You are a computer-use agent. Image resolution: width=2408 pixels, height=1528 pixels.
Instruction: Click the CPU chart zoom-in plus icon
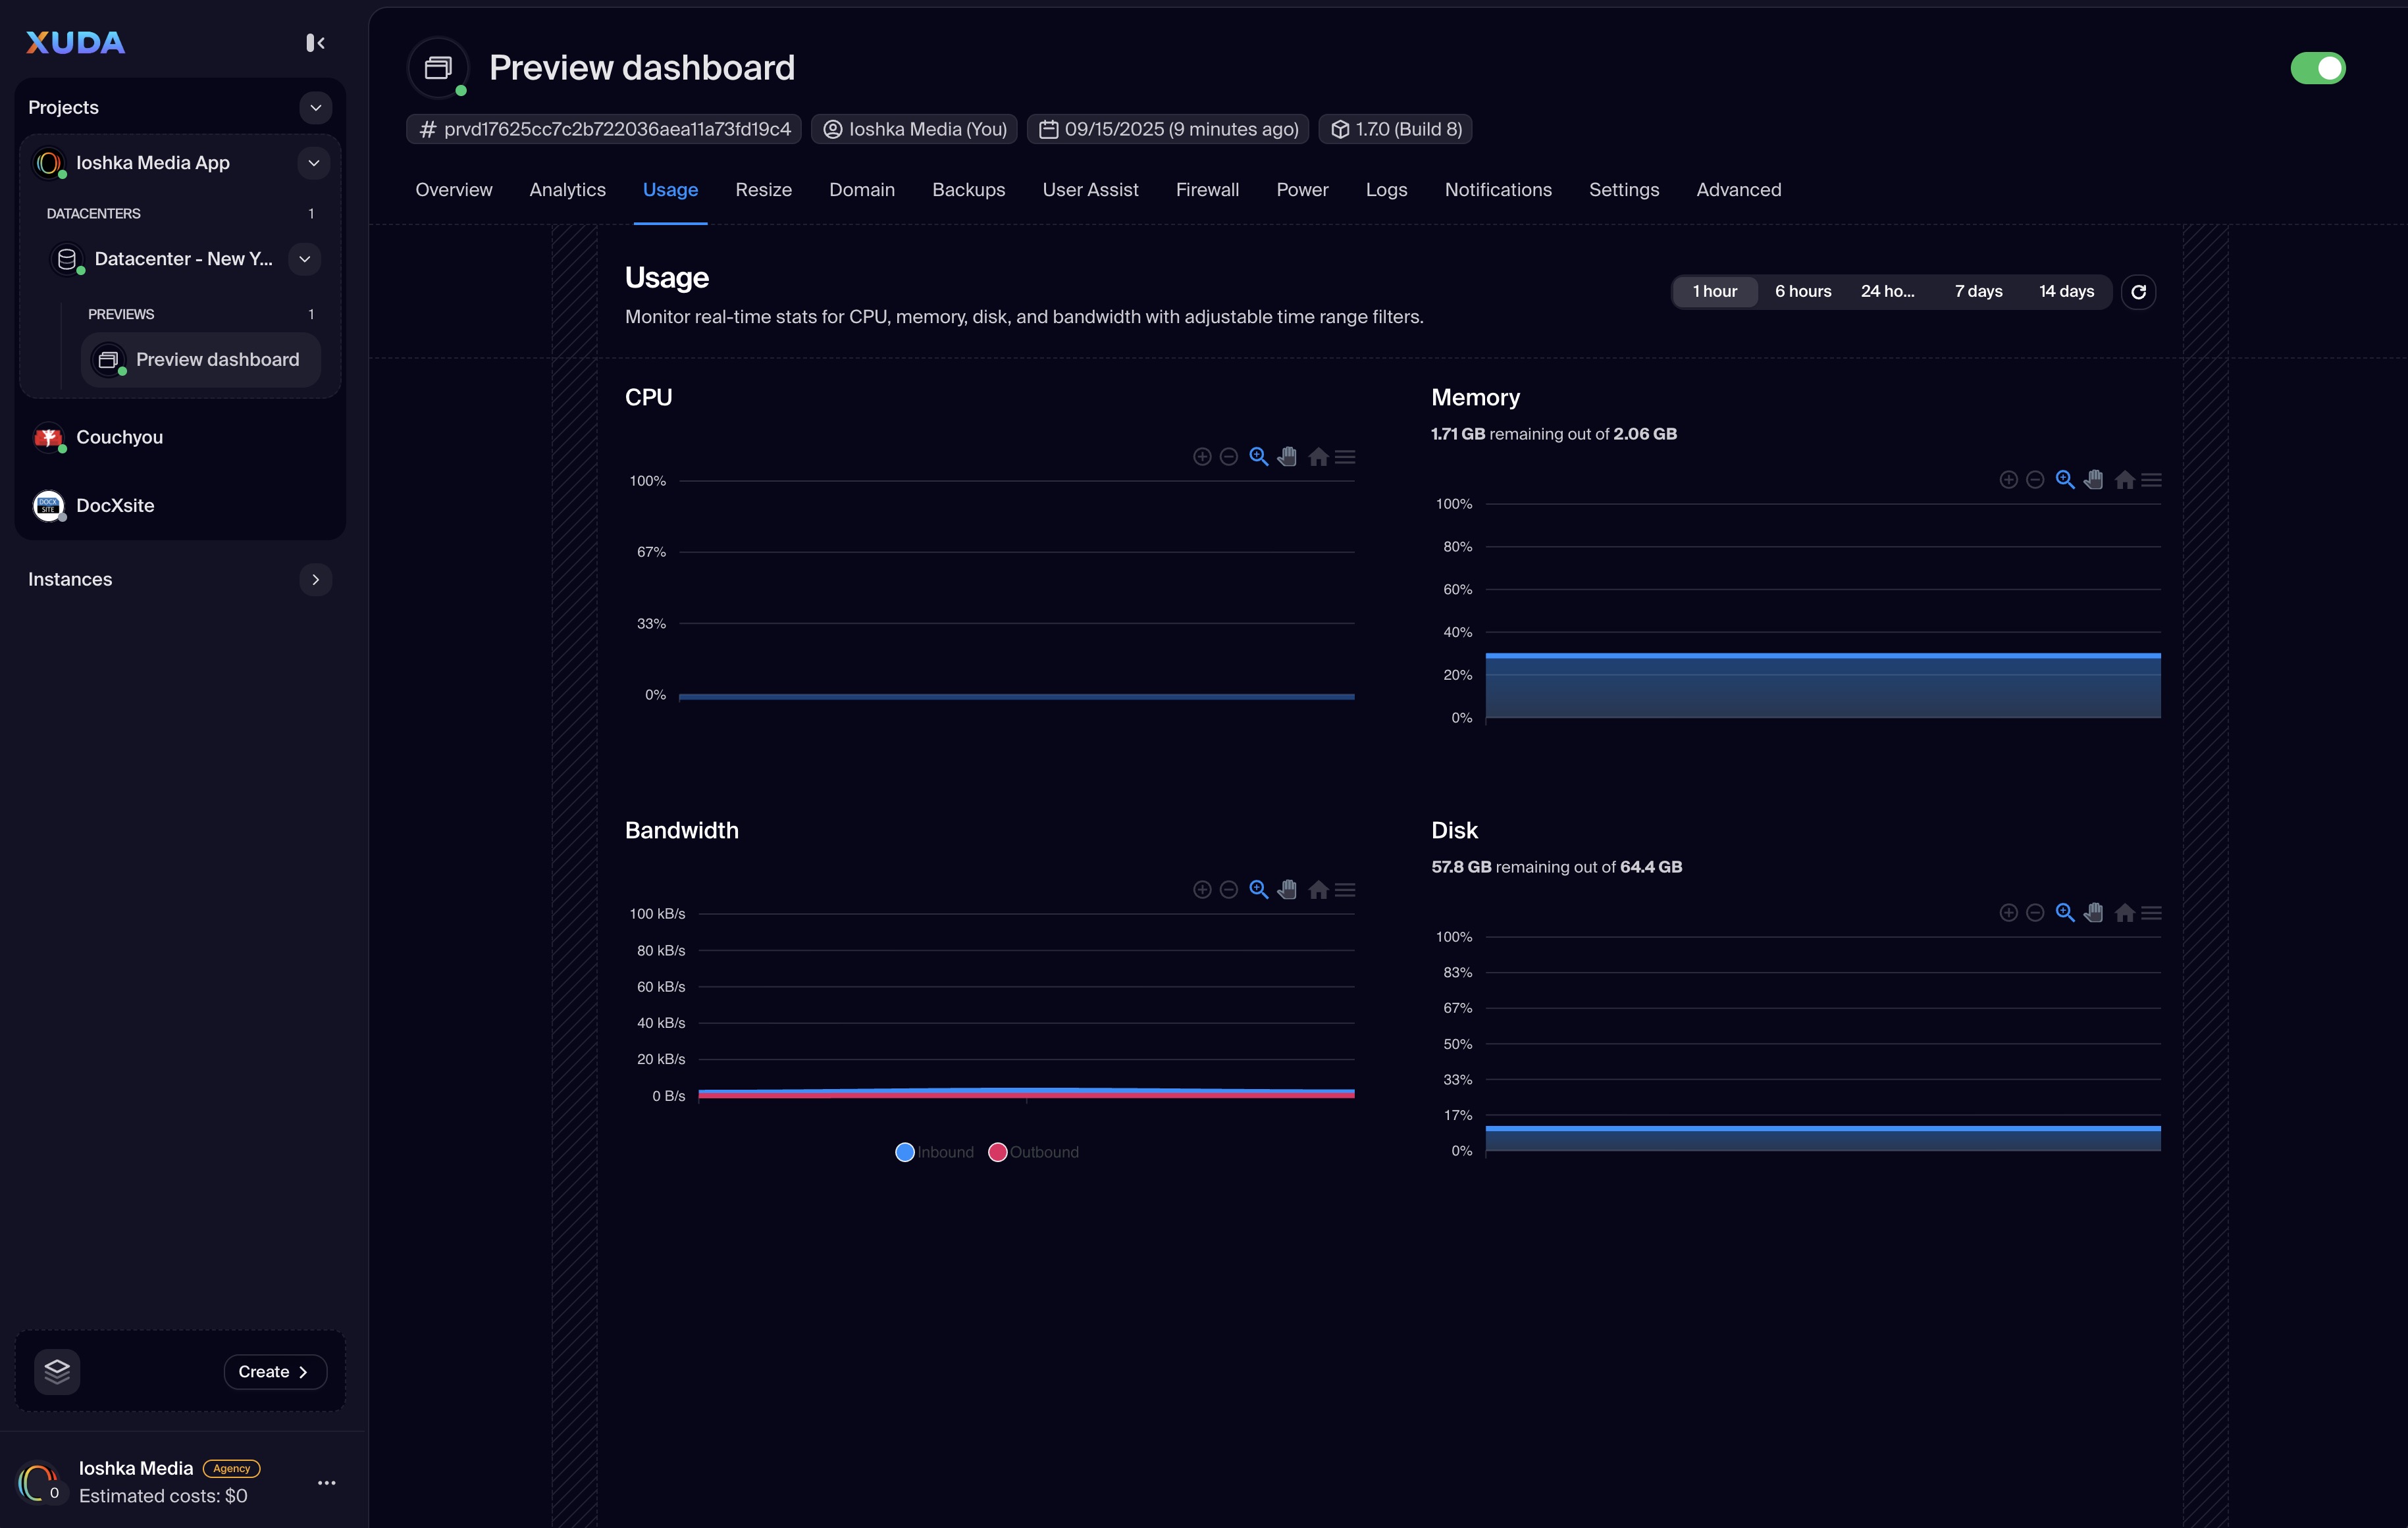[1202, 457]
